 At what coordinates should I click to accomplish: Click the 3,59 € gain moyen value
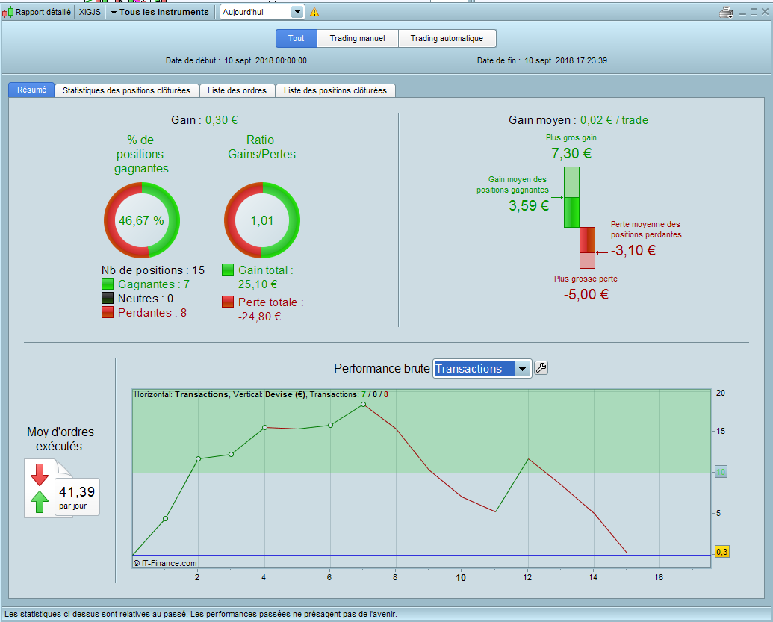529,205
